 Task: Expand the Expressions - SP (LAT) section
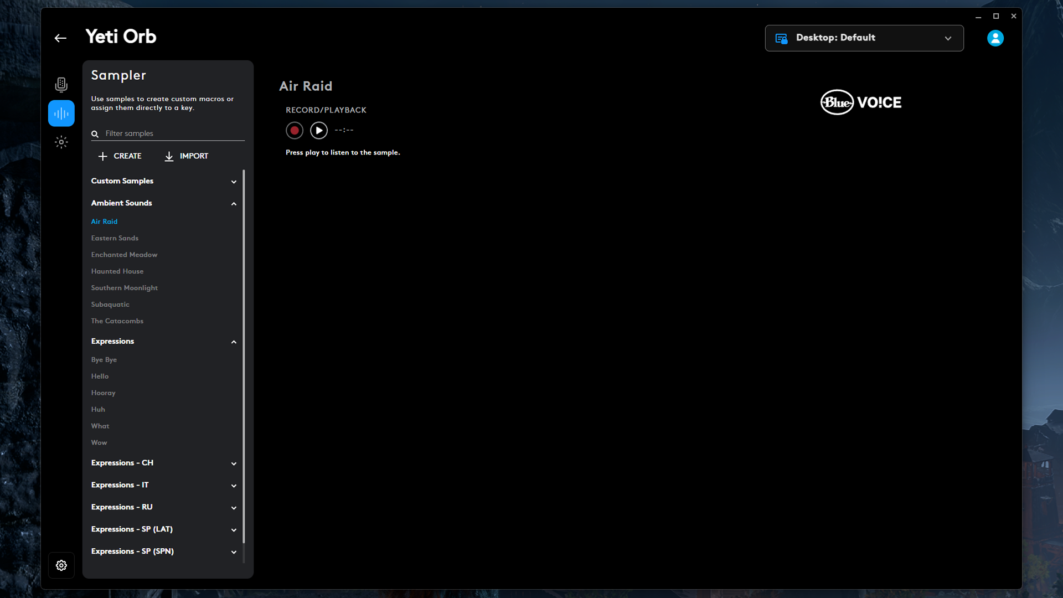pos(164,529)
